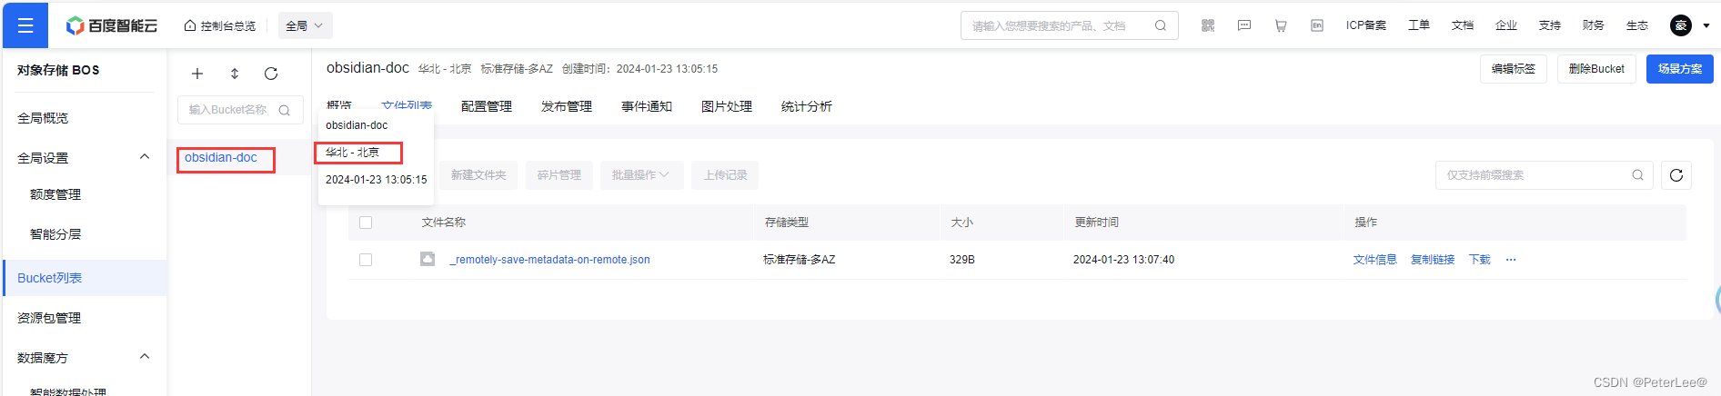Open ICP备案 in the top bar
This screenshot has width=1721, height=396.
point(1366,25)
